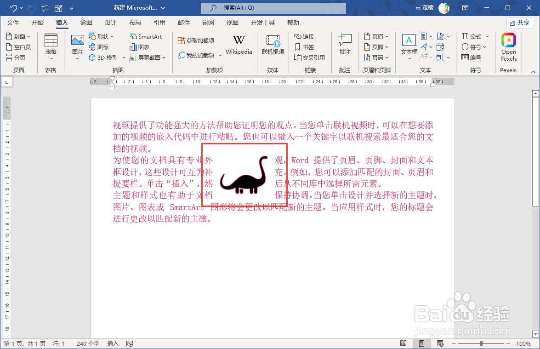The image size is (540, 349).
Task: Switch to the 审阅 ribbon tab
Action: 207,22
